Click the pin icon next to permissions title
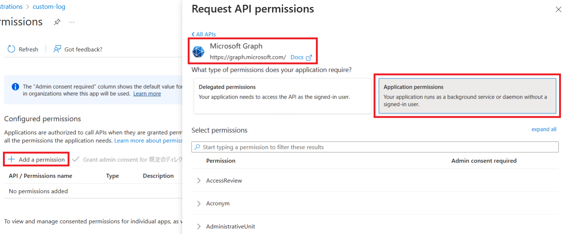This screenshot has height=234, width=565. [x=57, y=22]
